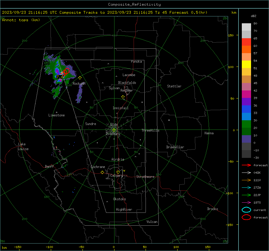The height and width of the screenshot is (251, 269).
Task: Click the Didsbury label
Action: 113,134
